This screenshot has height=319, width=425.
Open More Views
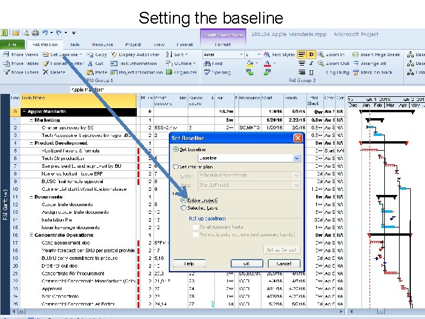tap(21, 54)
